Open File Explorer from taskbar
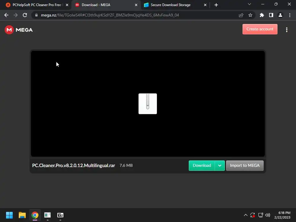This screenshot has height=222, width=296. 22,215
